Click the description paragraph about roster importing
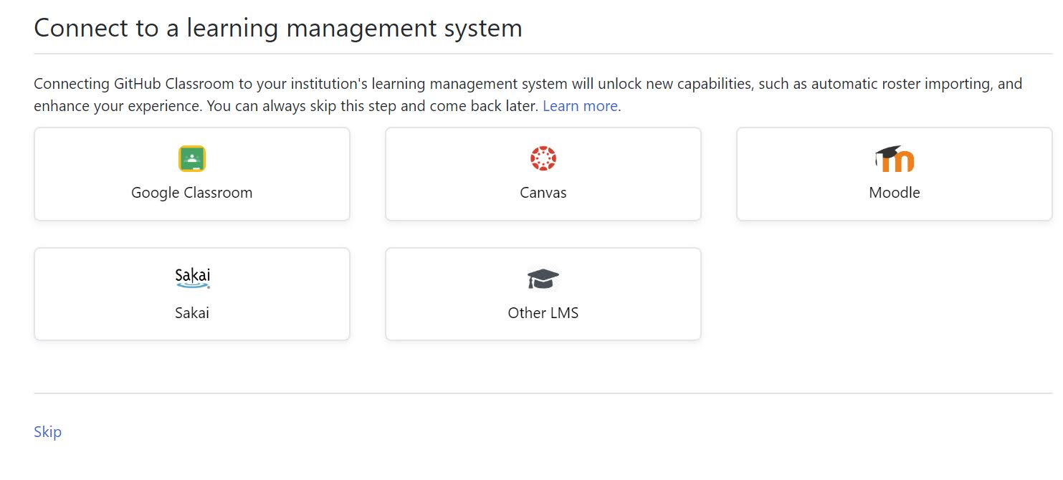Image resolution: width=1063 pixels, height=480 pixels. (430, 85)
